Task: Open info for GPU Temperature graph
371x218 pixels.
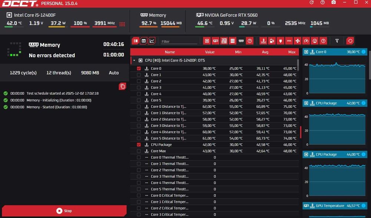Action: [x=364, y=206]
